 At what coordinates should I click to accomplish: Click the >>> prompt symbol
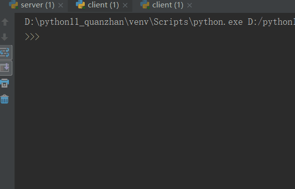pos(32,37)
